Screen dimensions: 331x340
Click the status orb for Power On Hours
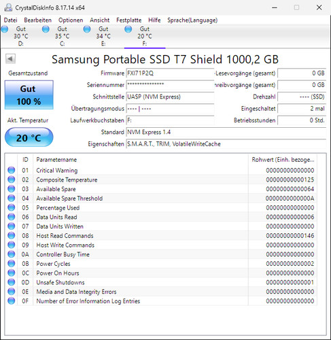[12, 273]
